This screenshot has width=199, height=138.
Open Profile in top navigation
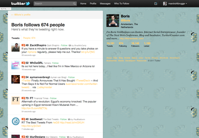pos(93,3)
